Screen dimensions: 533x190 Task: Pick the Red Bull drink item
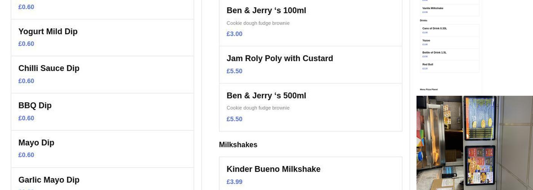tap(428, 65)
